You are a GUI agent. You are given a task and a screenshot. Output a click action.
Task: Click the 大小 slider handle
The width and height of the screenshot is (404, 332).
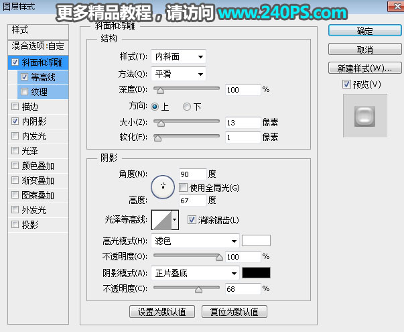click(x=161, y=123)
